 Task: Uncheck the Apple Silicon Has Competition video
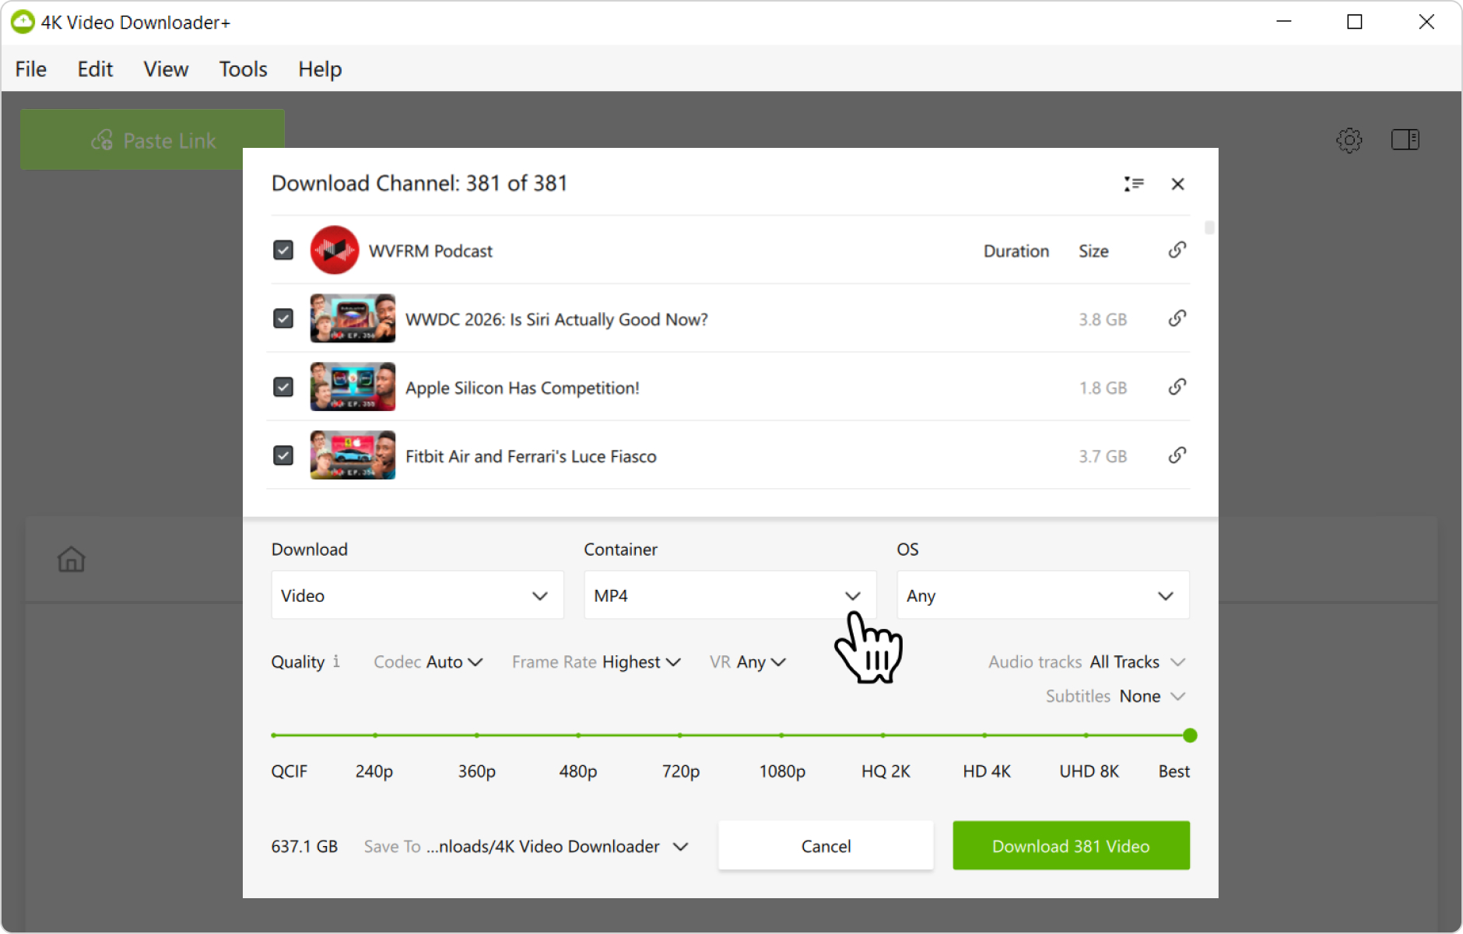283,387
